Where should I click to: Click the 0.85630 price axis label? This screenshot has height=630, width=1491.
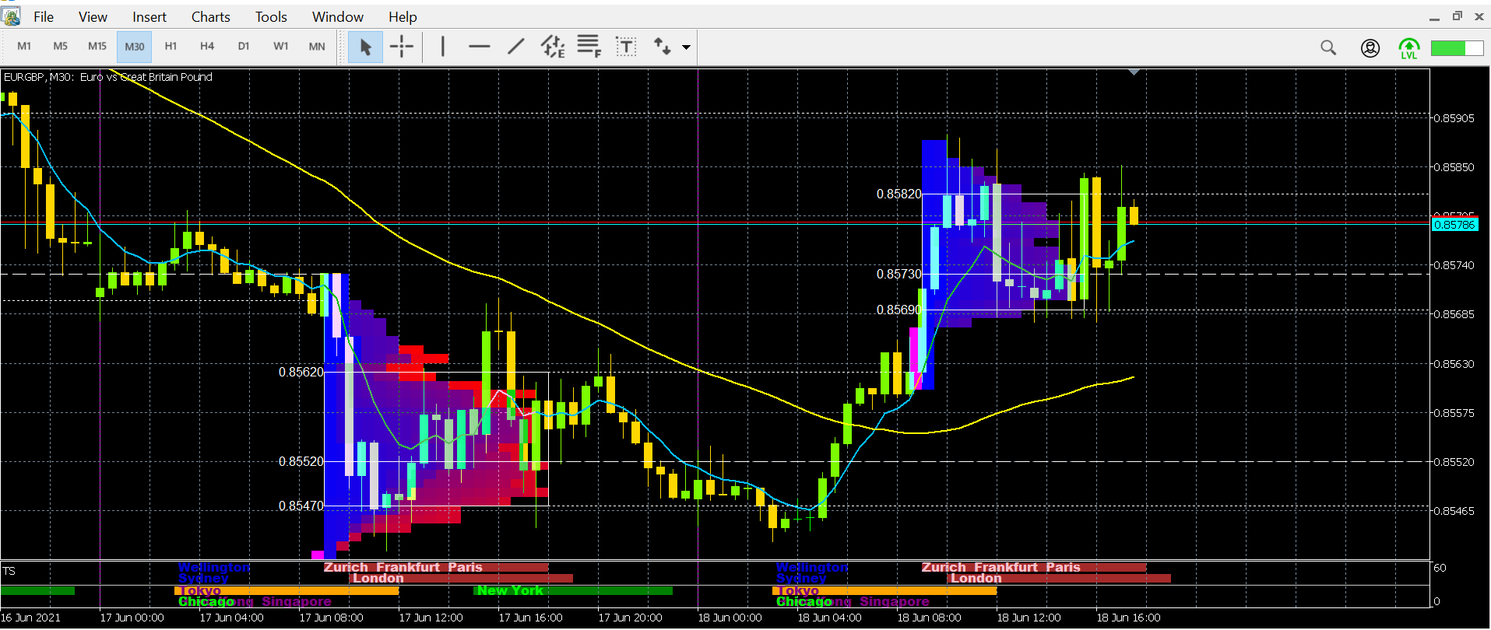tap(1454, 364)
